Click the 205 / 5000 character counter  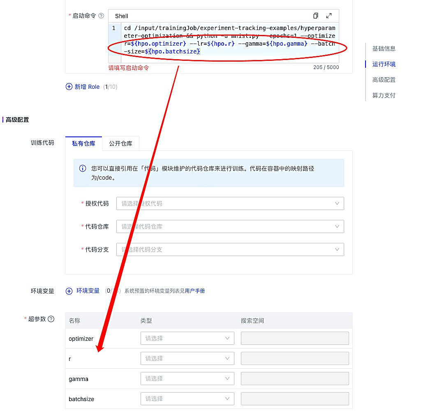[x=326, y=67]
